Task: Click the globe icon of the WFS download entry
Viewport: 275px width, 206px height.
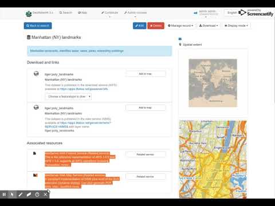Action: (36, 74)
